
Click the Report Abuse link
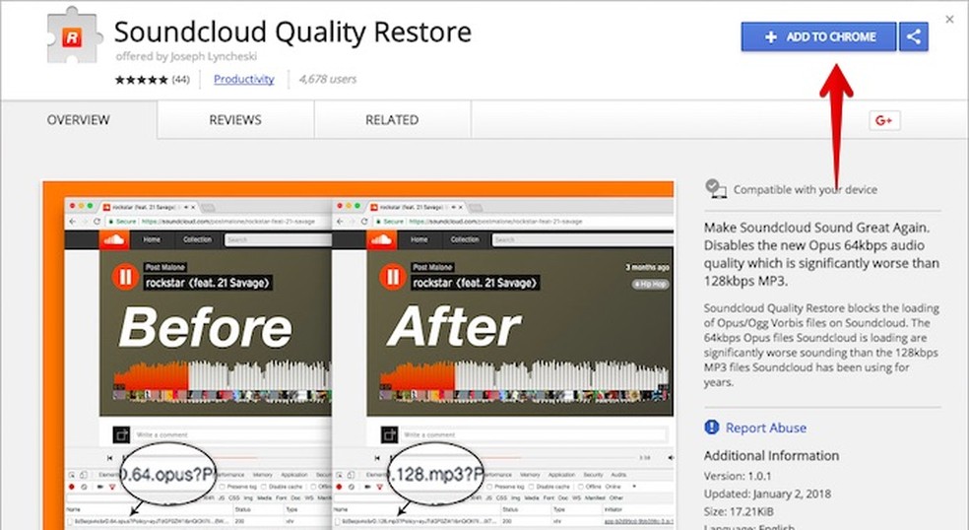pos(765,428)
